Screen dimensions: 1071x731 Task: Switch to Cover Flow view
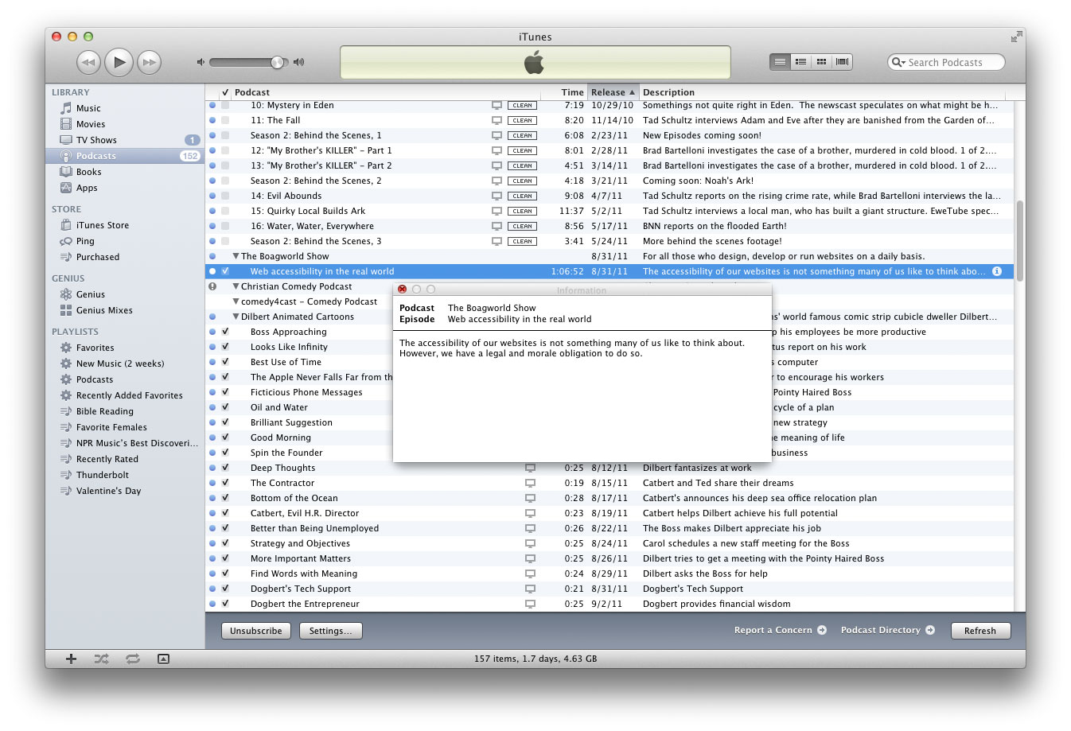(x=842, y=62)
